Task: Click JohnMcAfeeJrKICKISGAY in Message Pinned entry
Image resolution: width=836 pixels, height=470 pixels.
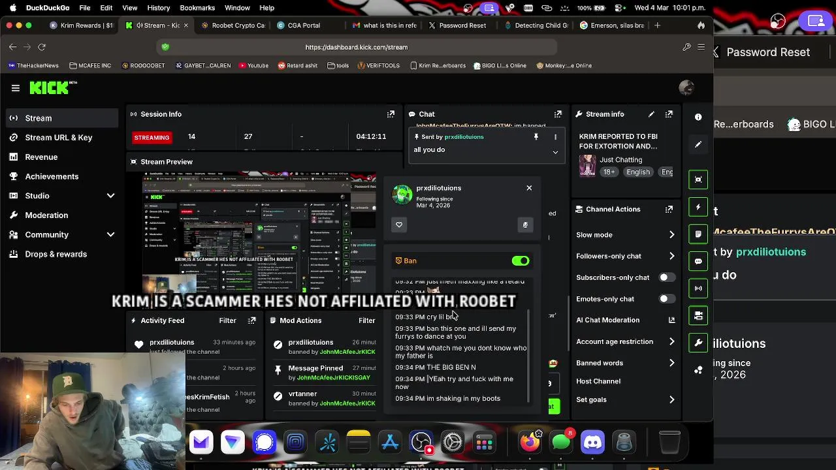Action: pyautogui.click(x=333, y=378)
